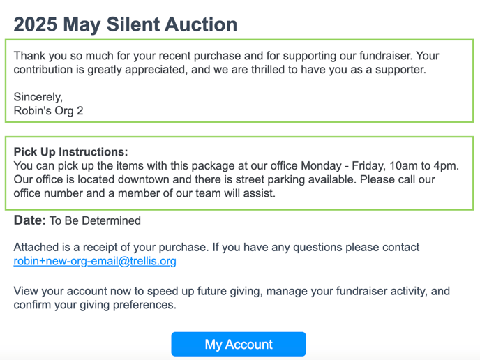This screenshot has height=360, width=480.
Task: Click the Robin's Org 2 signature
Action: coord(48,110)
